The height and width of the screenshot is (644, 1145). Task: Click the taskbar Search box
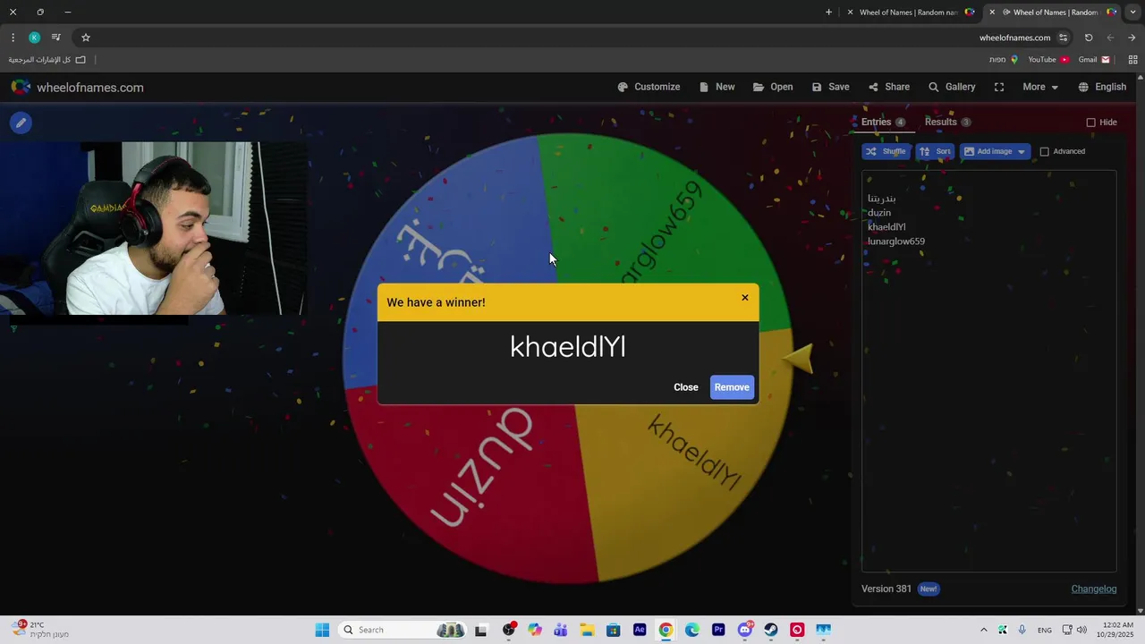403,630
